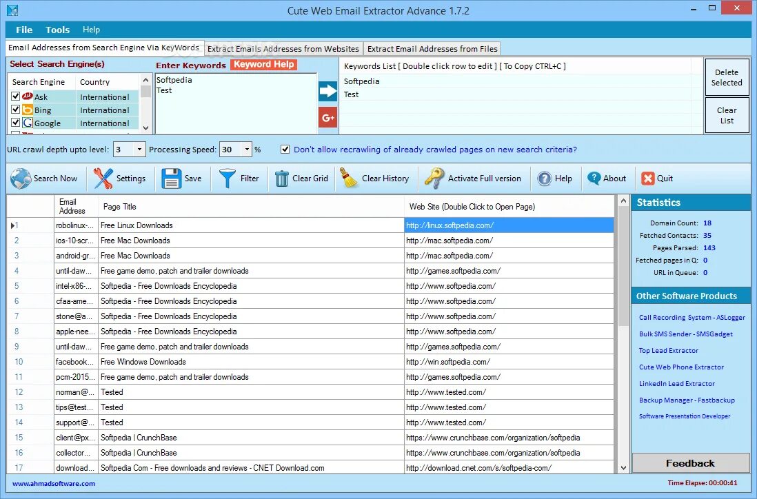Viewport: 757px width, 499px height.
Task: Uncheck the Ask search engine checkbox
Action: 15,96
